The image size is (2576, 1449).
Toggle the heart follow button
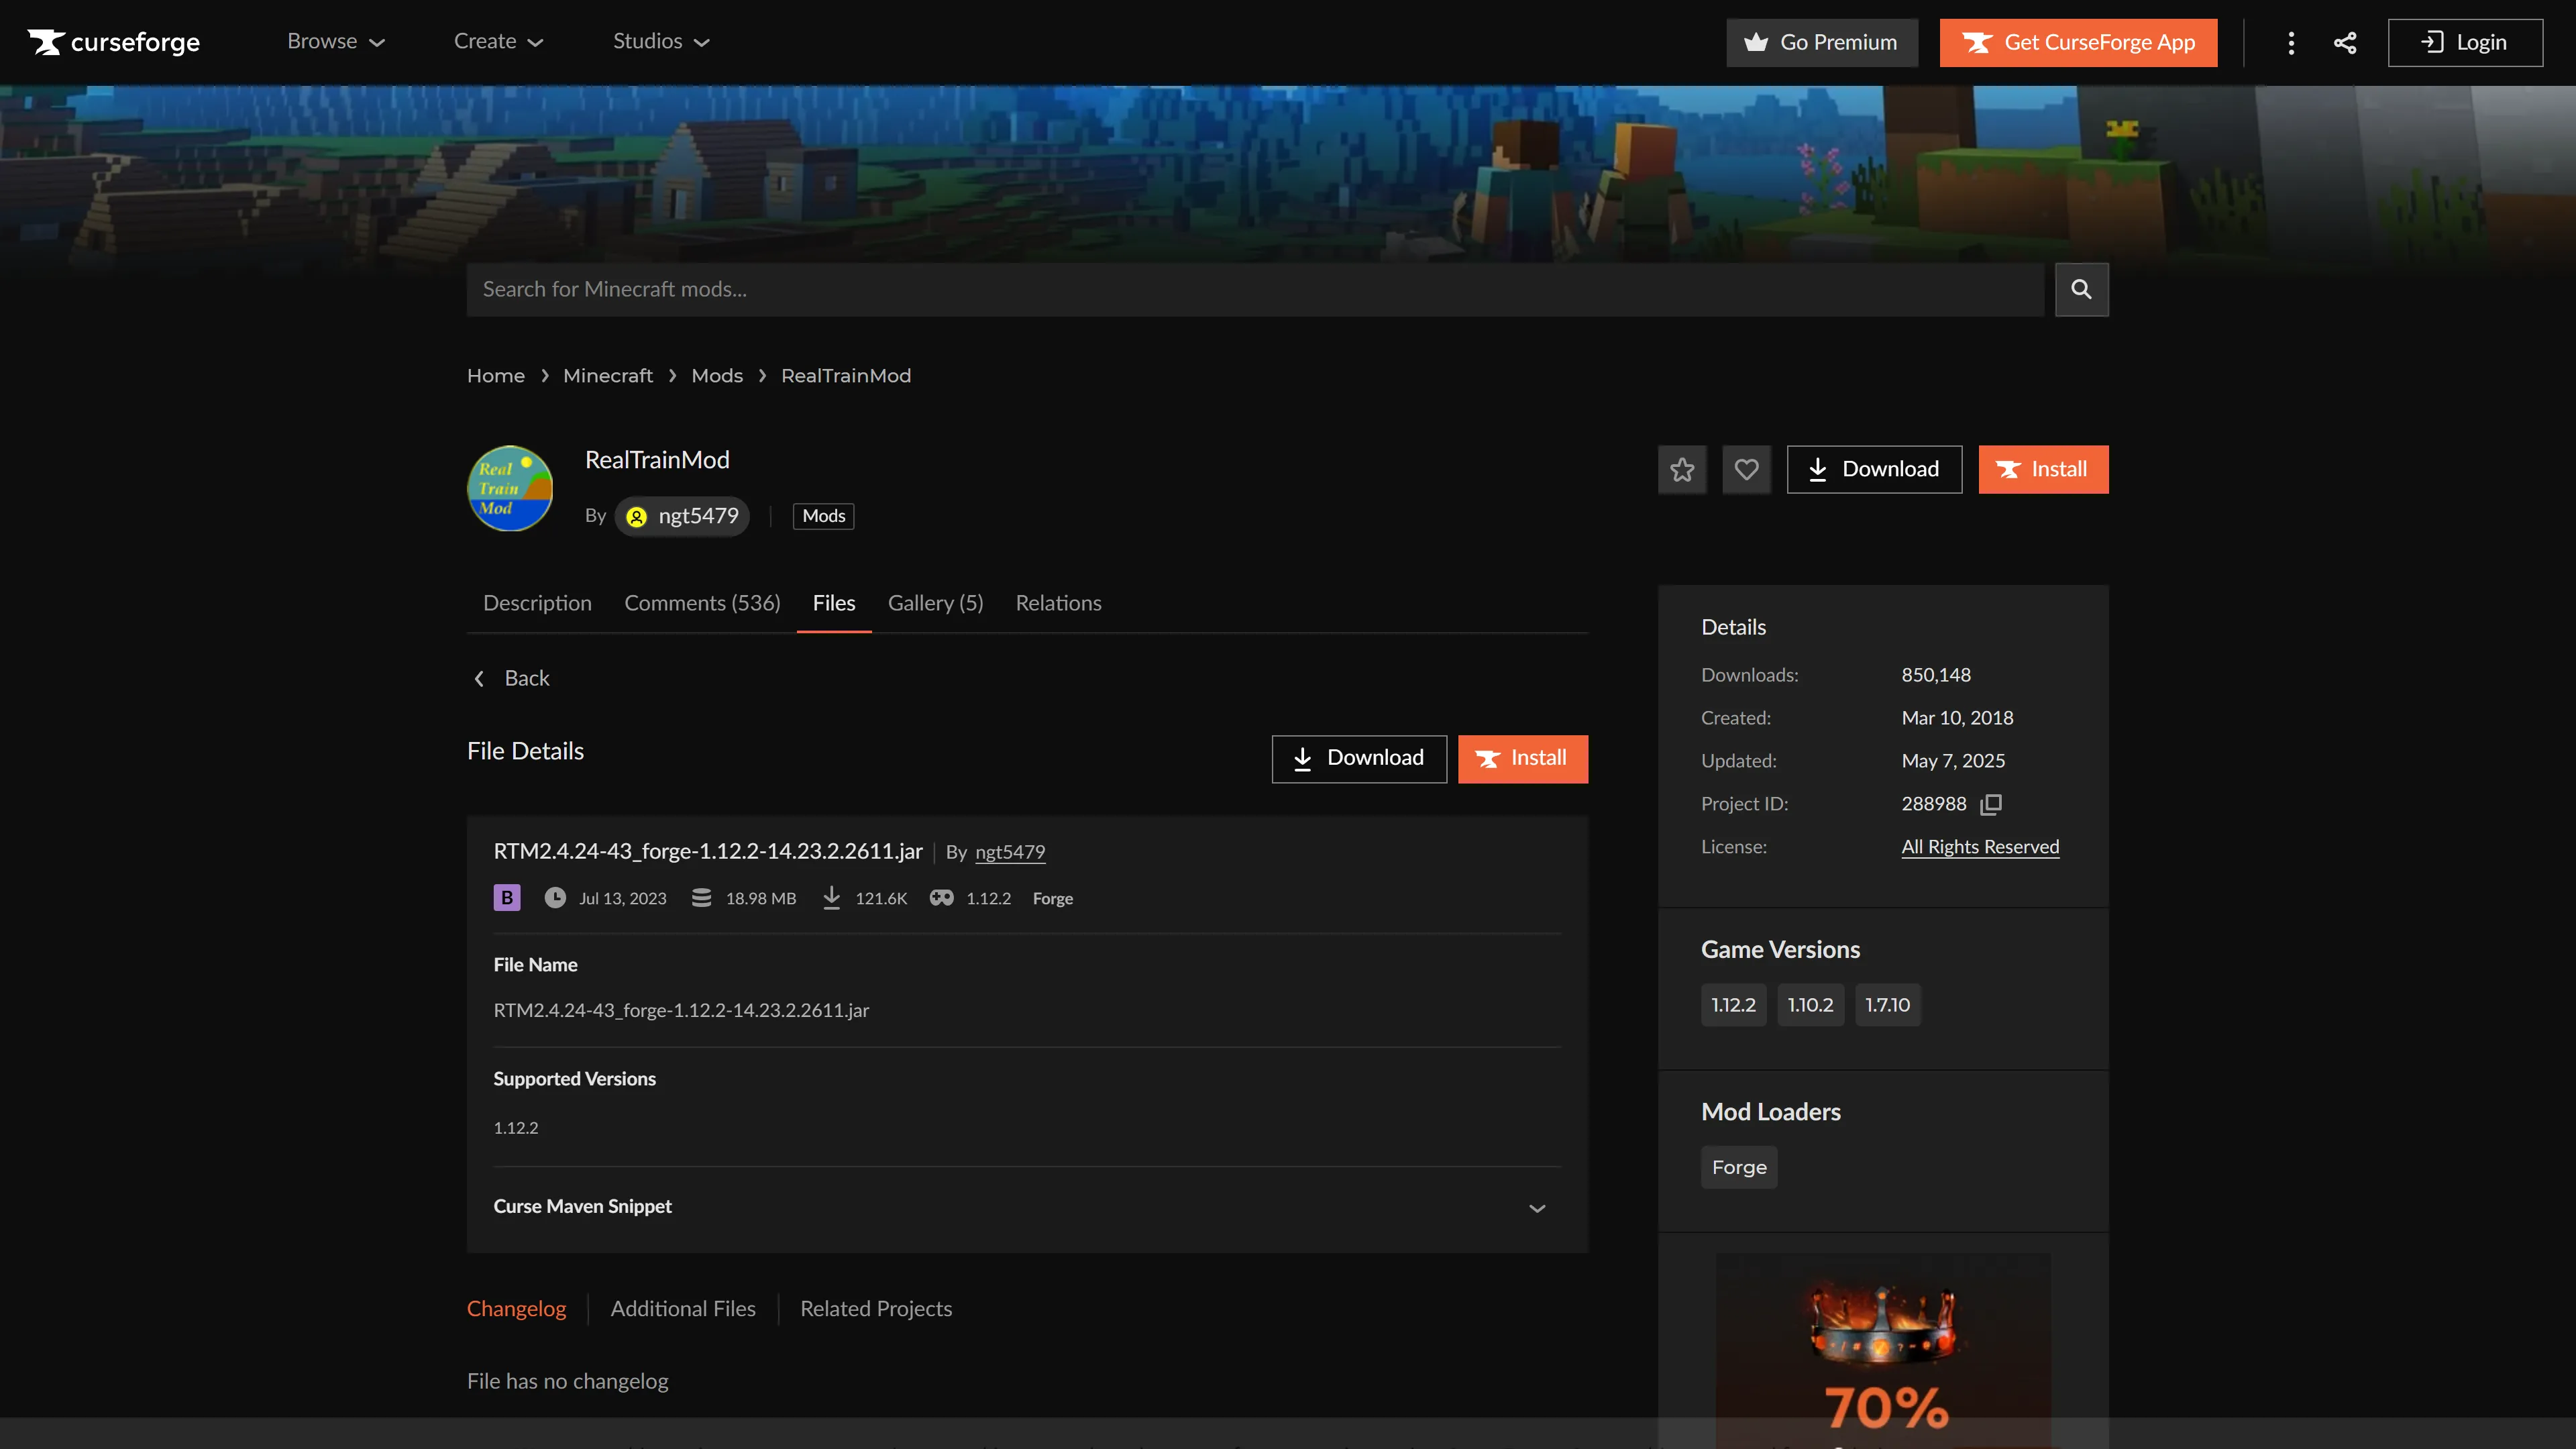pos(1747,469)
